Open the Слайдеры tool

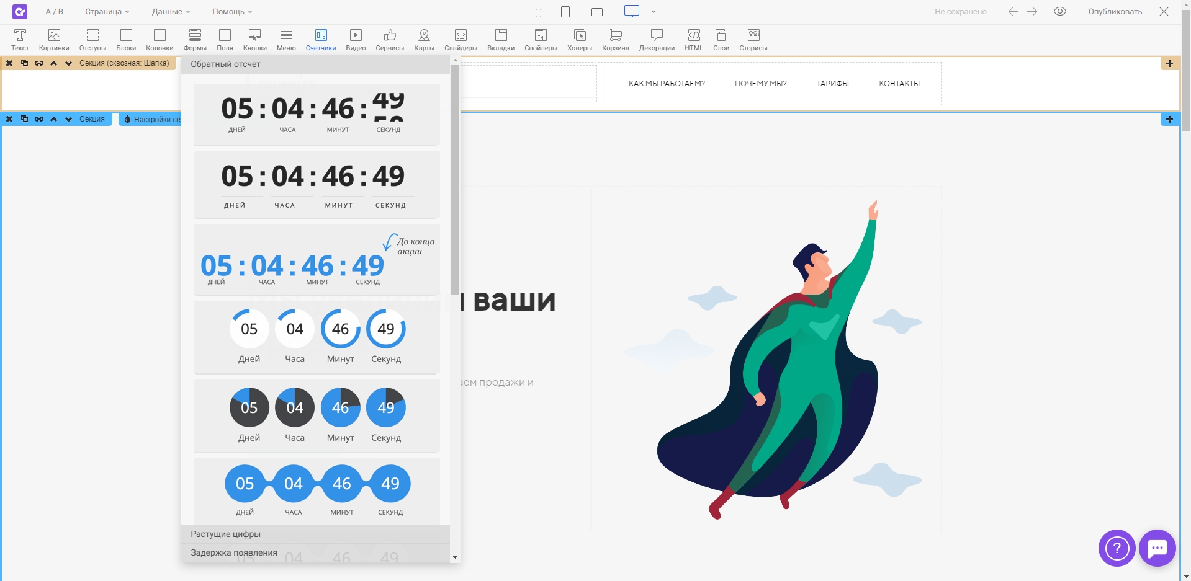pos(461,40)
